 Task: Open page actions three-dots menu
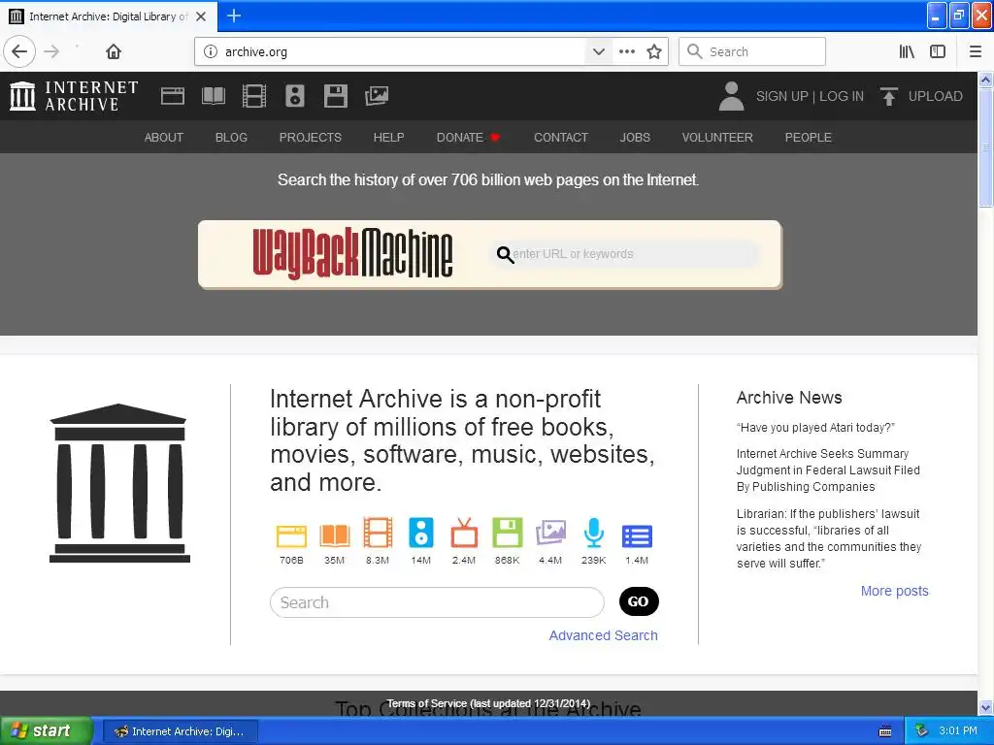point(627,51)
